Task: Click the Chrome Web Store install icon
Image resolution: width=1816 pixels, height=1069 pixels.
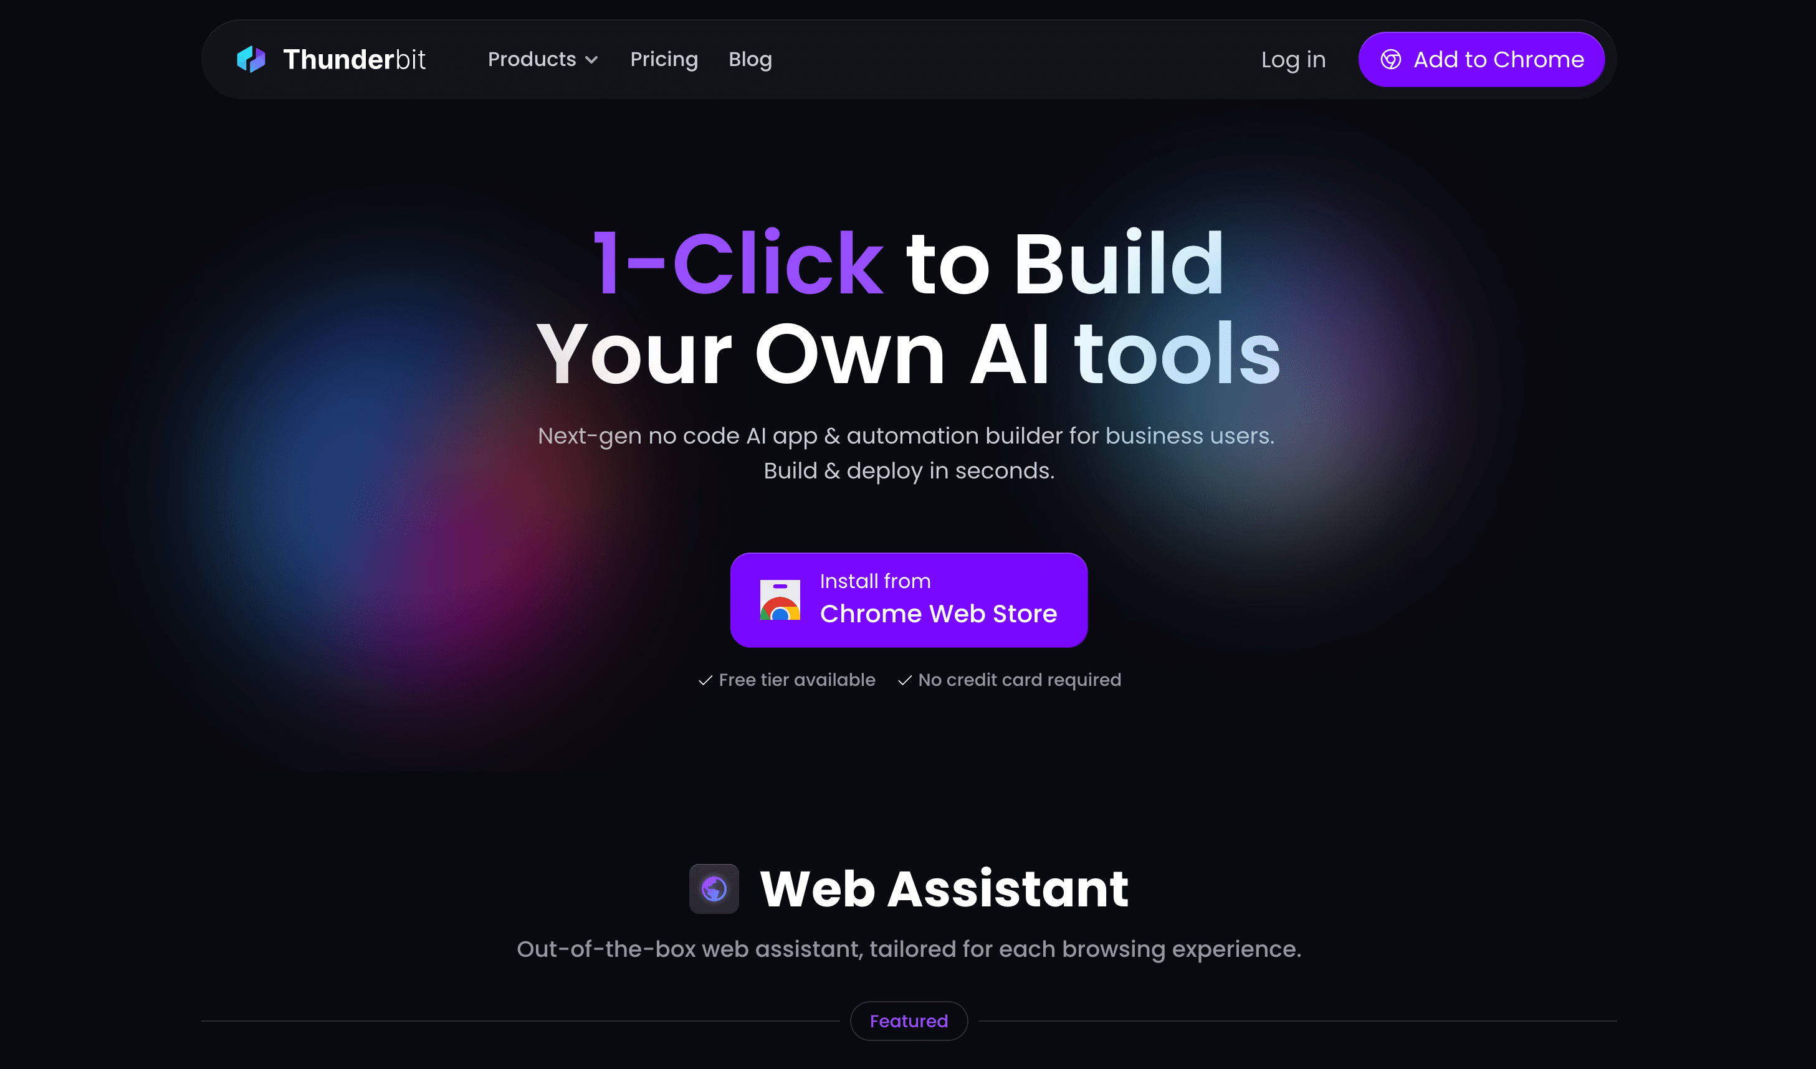Action: (x=778, y=599)
